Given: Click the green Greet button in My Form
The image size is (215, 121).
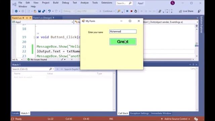Looking at the screenshot, I should pos(123,42).
